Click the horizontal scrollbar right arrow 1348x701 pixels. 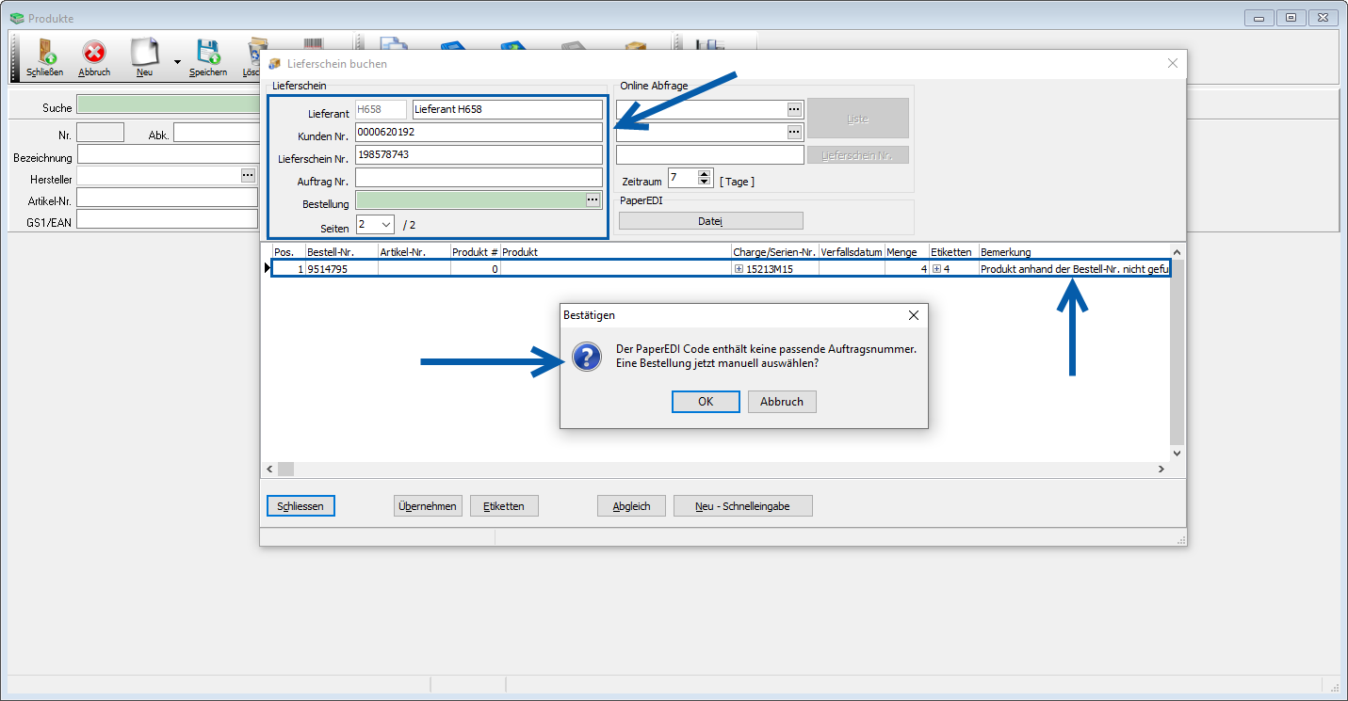pyautogui.click(x=1161, y=469)
